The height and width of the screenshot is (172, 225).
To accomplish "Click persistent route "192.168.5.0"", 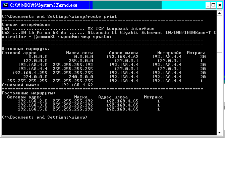I will pos(33,109).
